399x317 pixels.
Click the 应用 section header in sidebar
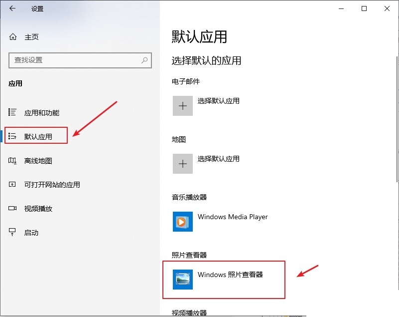15,83
